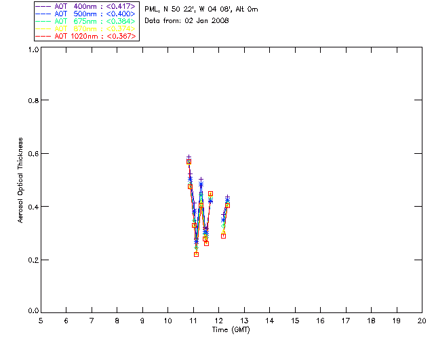Click the 0.8 y-axis tick label
This screenshot has width=434, height=347.
pyautogui.click(x=33, y=101)
